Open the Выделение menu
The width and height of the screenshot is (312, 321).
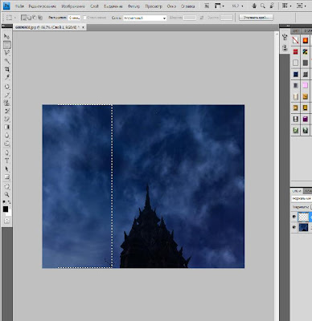pos(113,6)
